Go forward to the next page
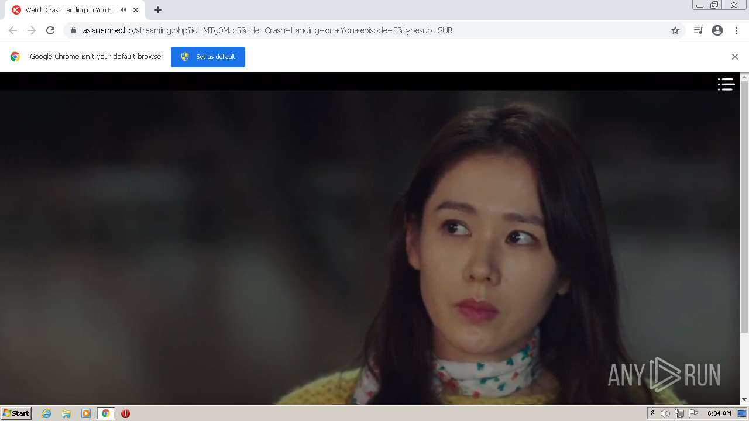 point(32,30)
